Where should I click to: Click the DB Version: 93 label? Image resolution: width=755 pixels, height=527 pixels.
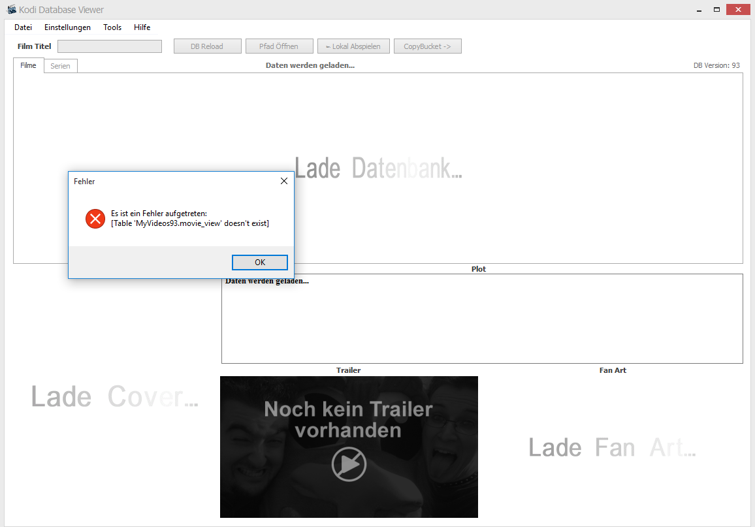[x=716, y=65]
